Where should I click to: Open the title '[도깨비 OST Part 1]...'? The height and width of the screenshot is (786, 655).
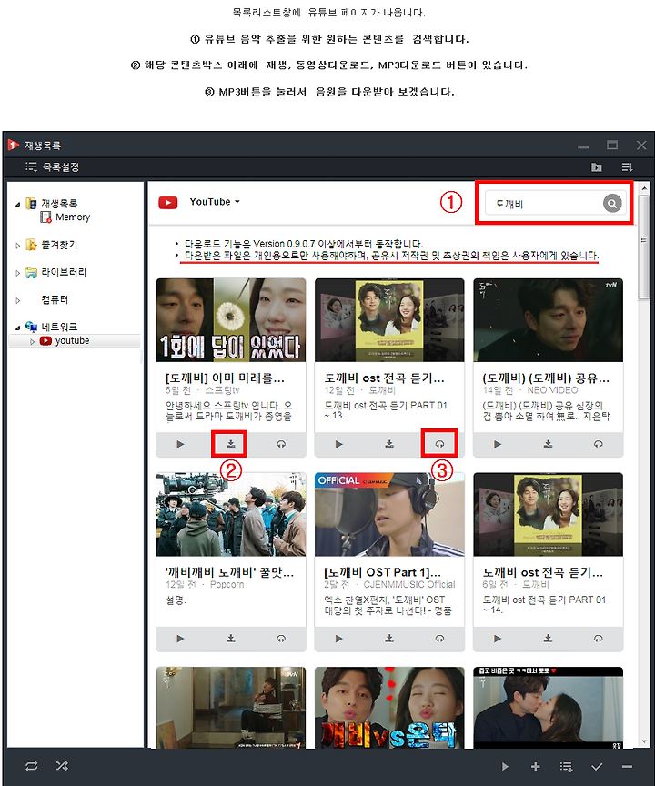coord(382,572)
